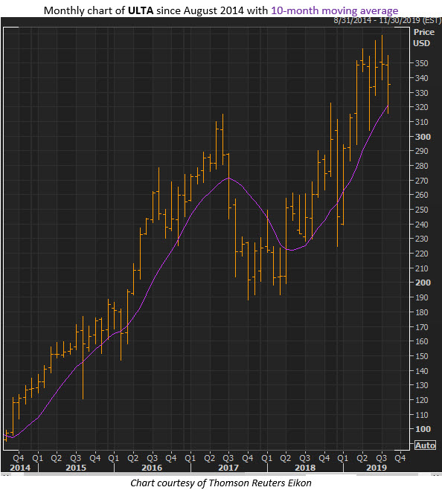The height and width of the screenshot is (490, 442).
Task: Click the 110 price axis label
Action: 421,415
